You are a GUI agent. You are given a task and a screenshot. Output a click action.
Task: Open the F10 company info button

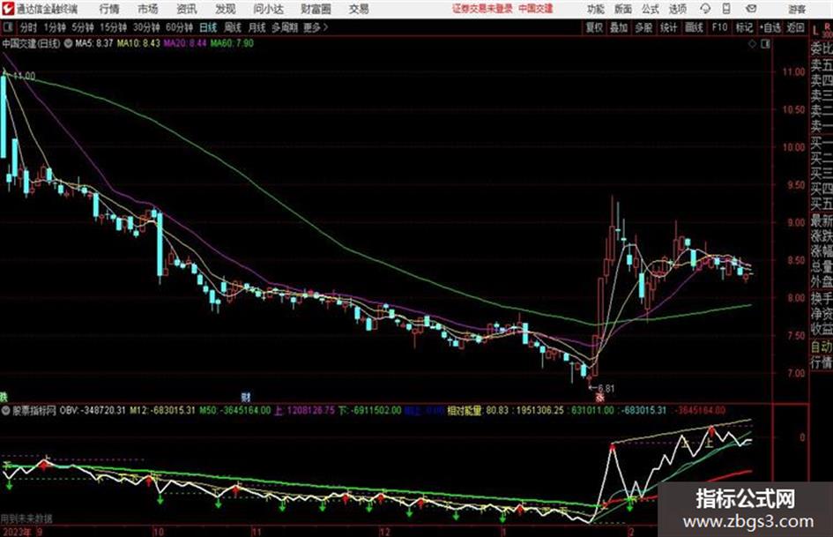click(x=719, y=27)
